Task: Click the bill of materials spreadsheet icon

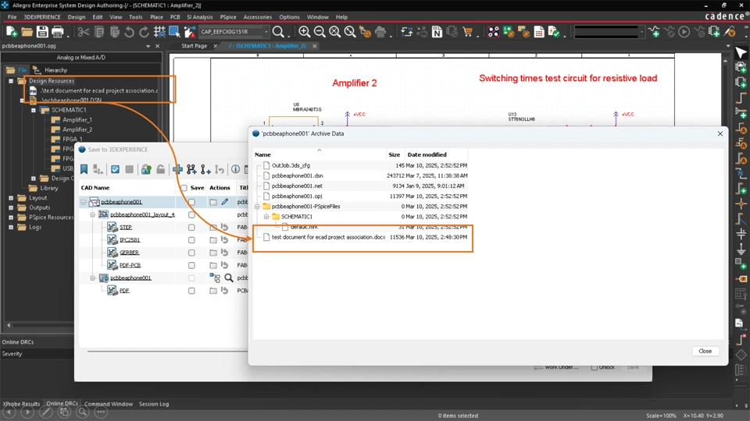Action: click(x=539, y=32)
